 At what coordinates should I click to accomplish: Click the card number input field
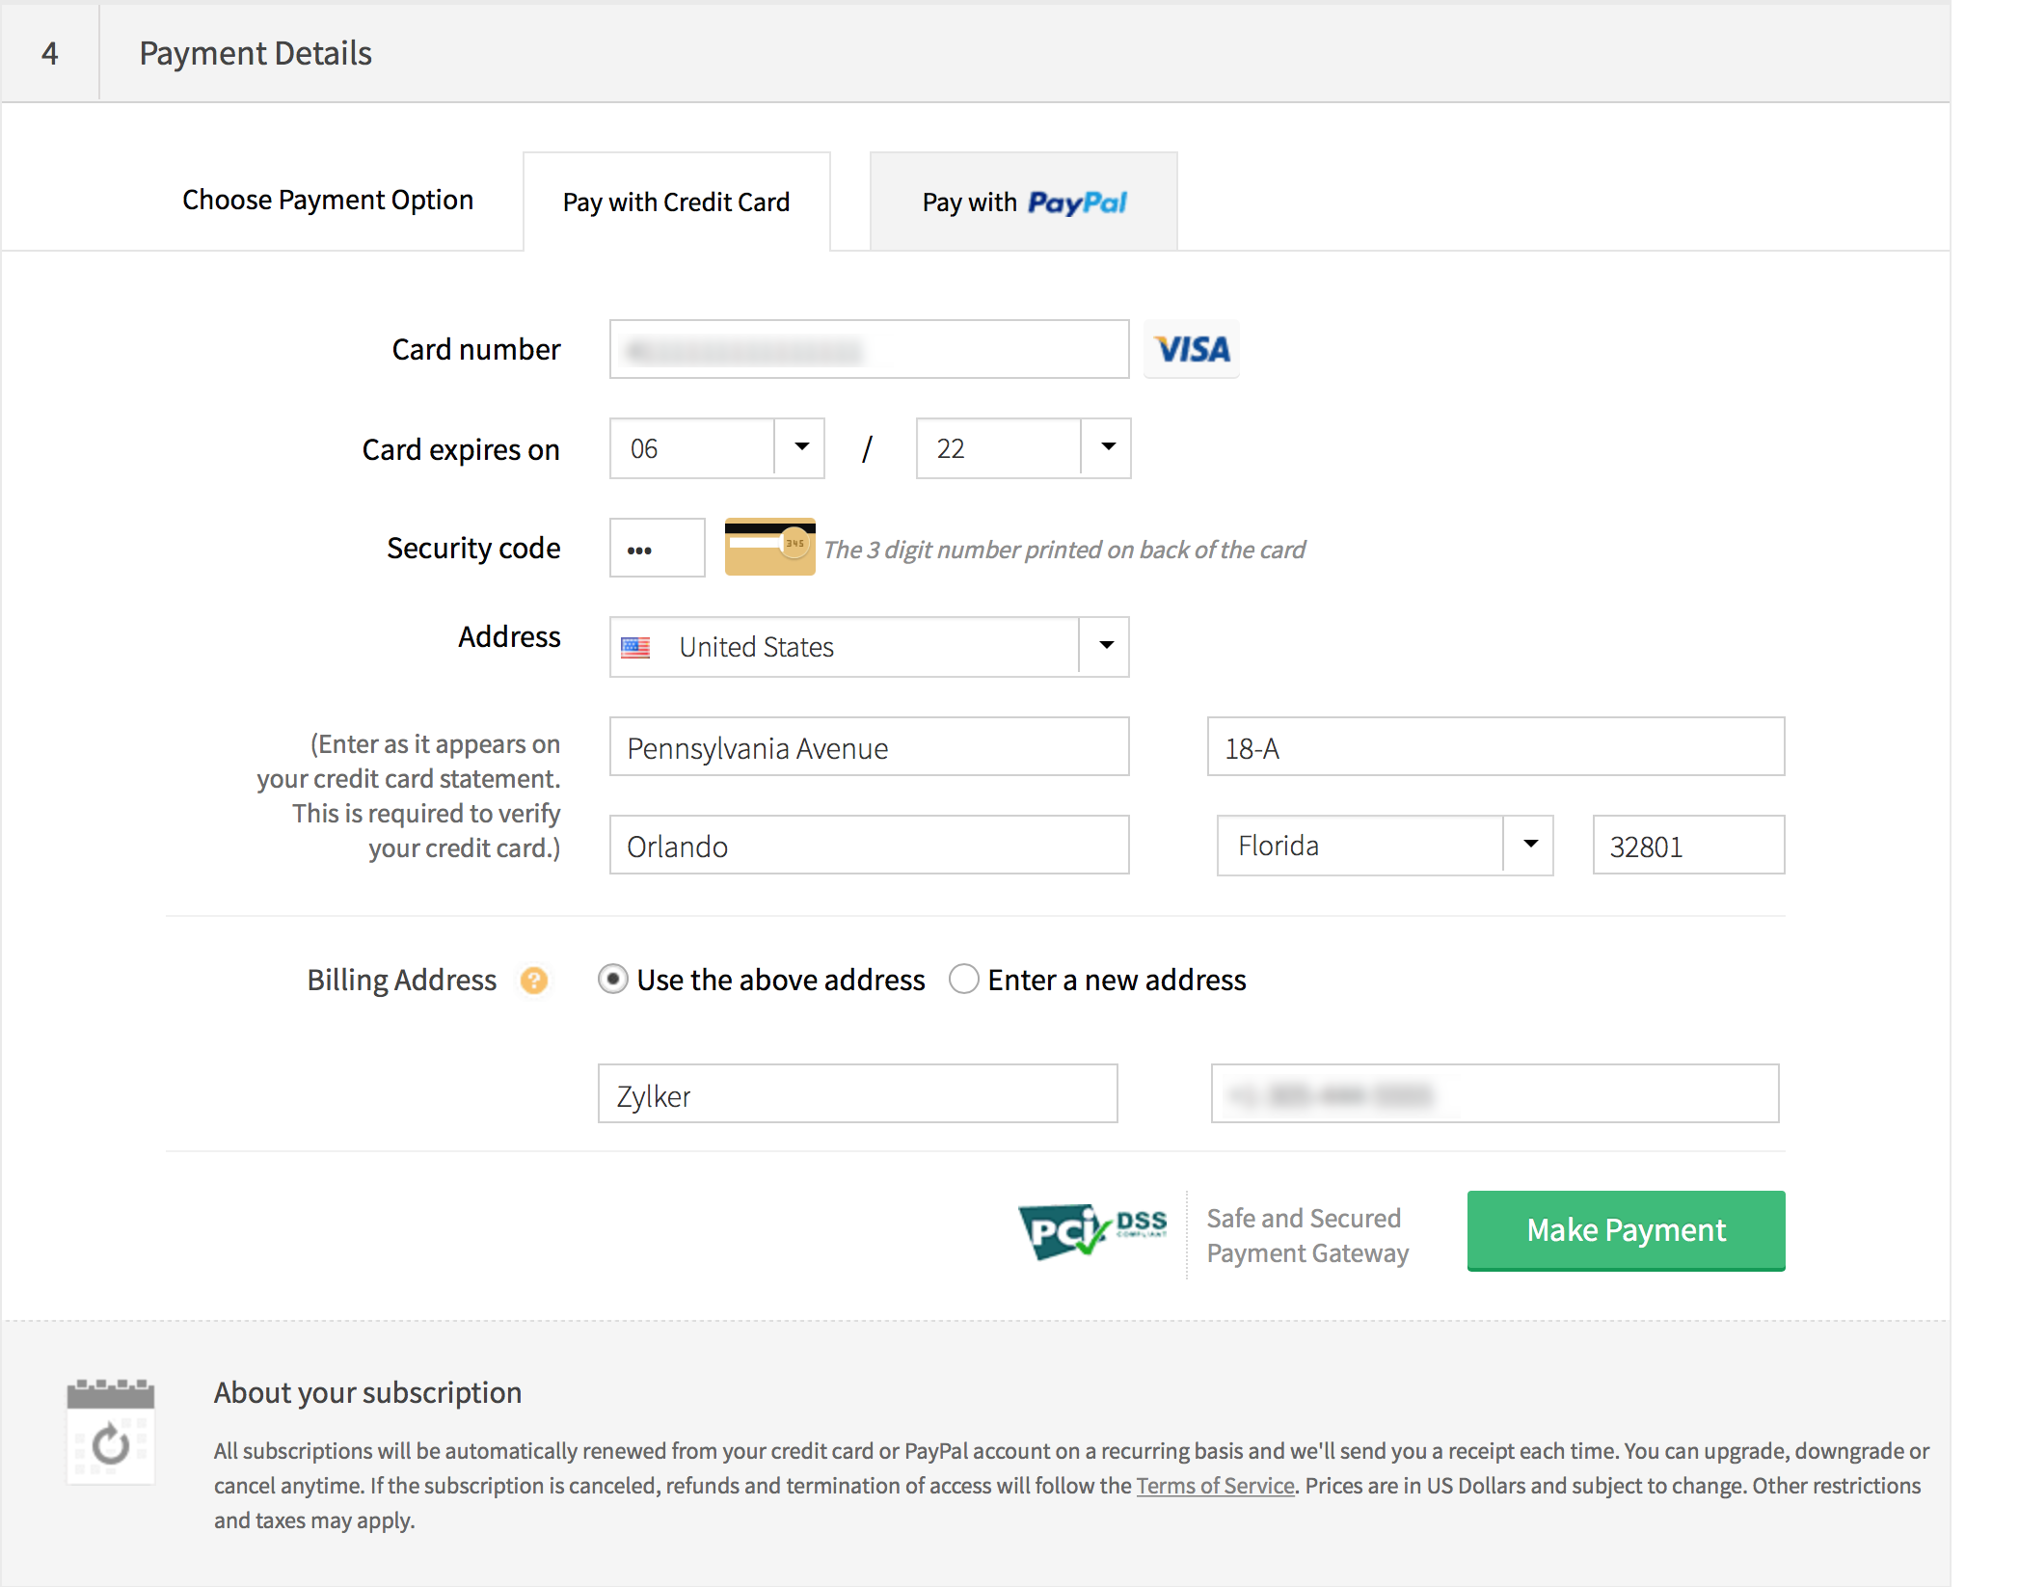(868, 349)
